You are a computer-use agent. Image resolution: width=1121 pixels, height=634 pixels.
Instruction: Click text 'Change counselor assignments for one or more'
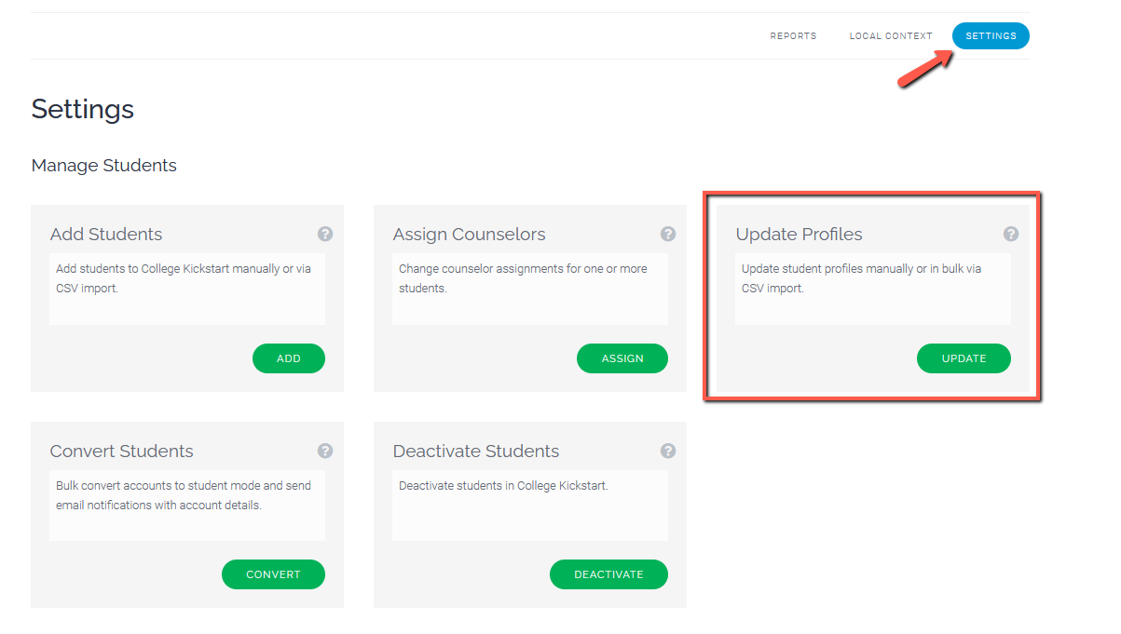point(523,269)
